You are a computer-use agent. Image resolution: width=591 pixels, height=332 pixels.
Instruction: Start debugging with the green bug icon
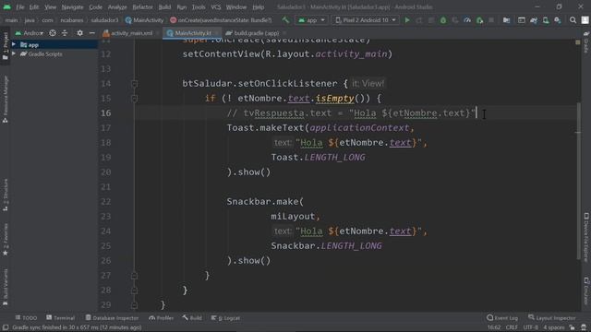[443, 20]
